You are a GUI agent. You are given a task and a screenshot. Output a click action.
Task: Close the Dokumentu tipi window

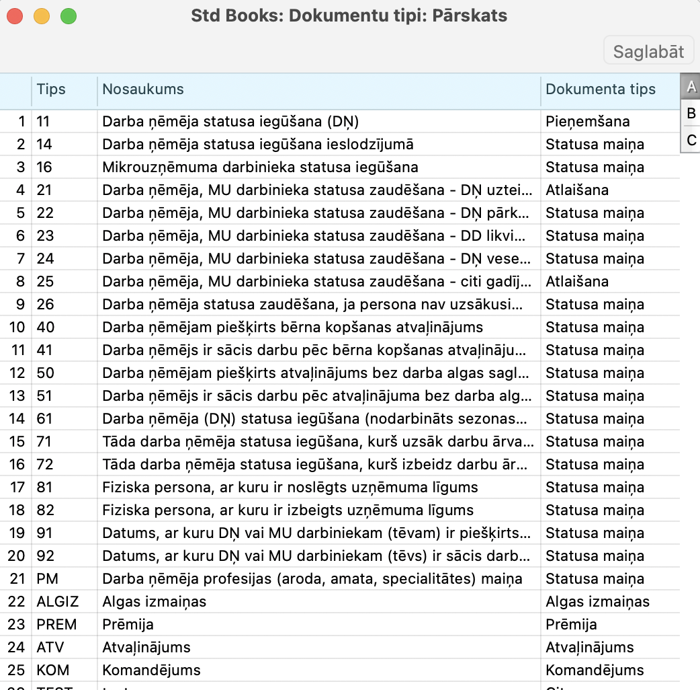(x=15, y=16)
